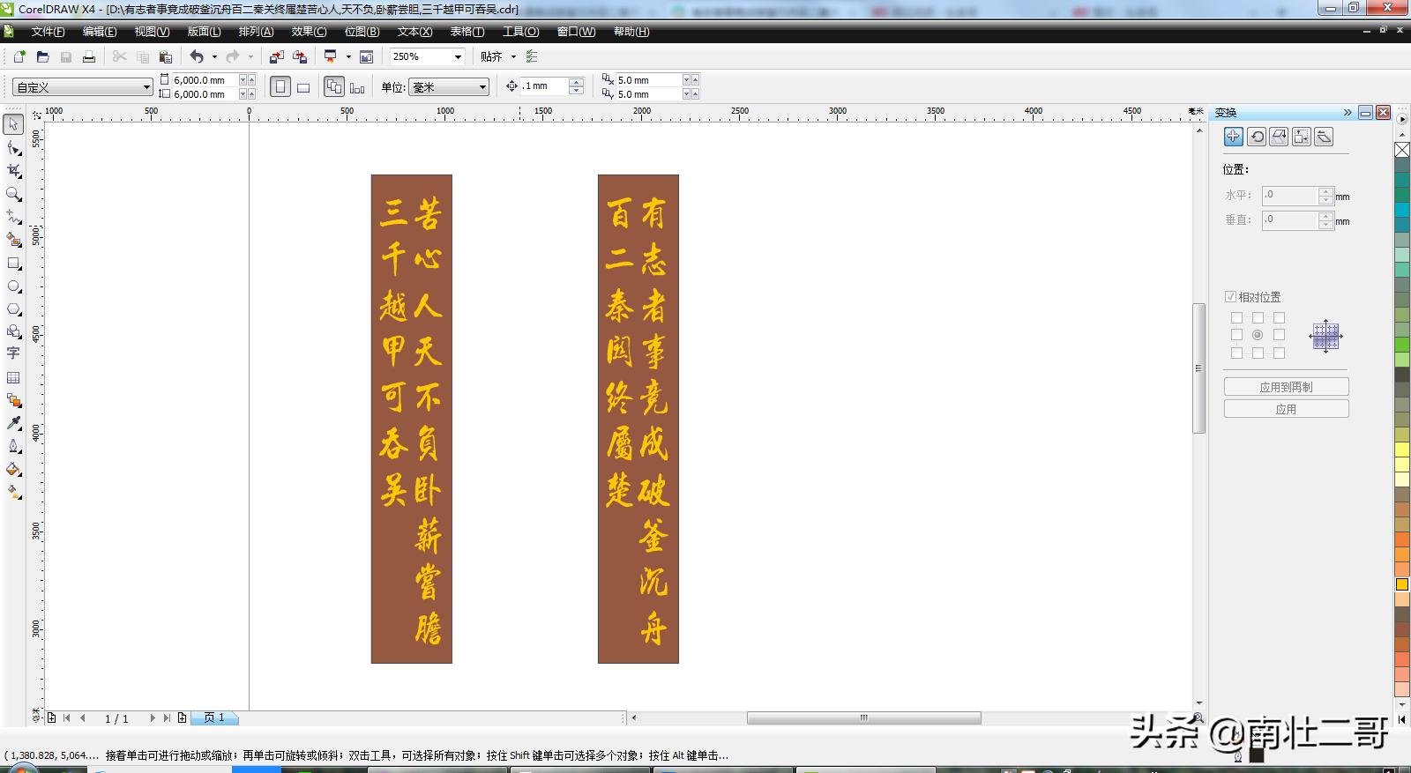Viewport: 1411px width, 773px height.
Task: Select the Freehand curve tool
Action: [13, 216]
